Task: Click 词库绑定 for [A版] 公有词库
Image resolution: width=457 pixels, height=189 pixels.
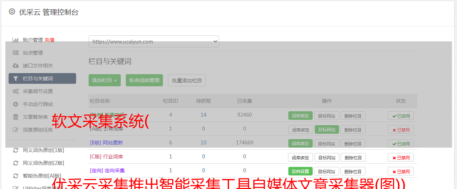Action: (300, 129)
